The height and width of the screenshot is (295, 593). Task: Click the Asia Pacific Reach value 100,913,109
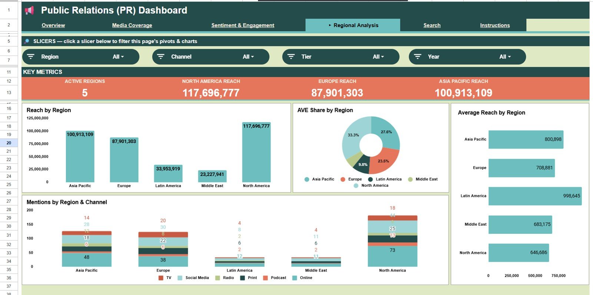click(x=464, y=93)
